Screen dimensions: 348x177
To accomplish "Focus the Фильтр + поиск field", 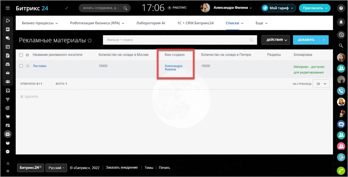I will [177, 40].
